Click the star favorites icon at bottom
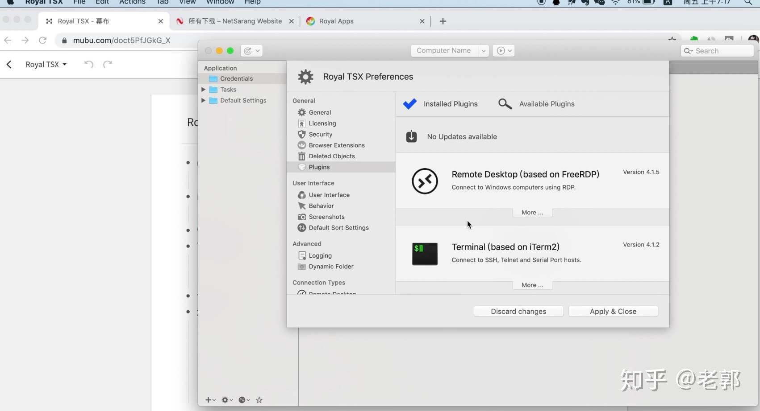Screen dimensions: 760x411 tap(259, 400)
